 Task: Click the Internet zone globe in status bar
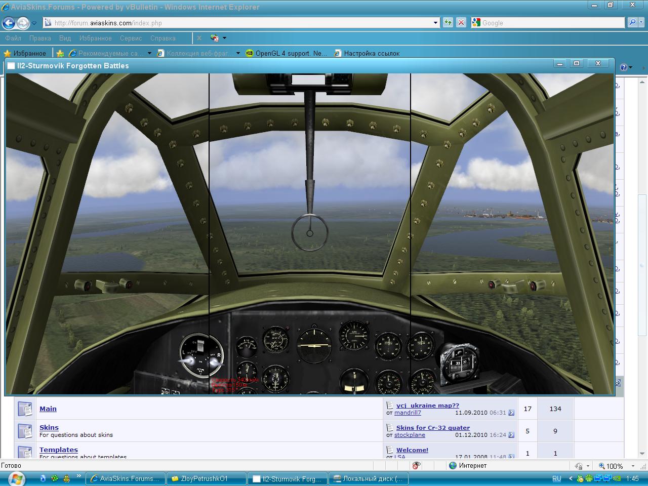tap(453, 466)
